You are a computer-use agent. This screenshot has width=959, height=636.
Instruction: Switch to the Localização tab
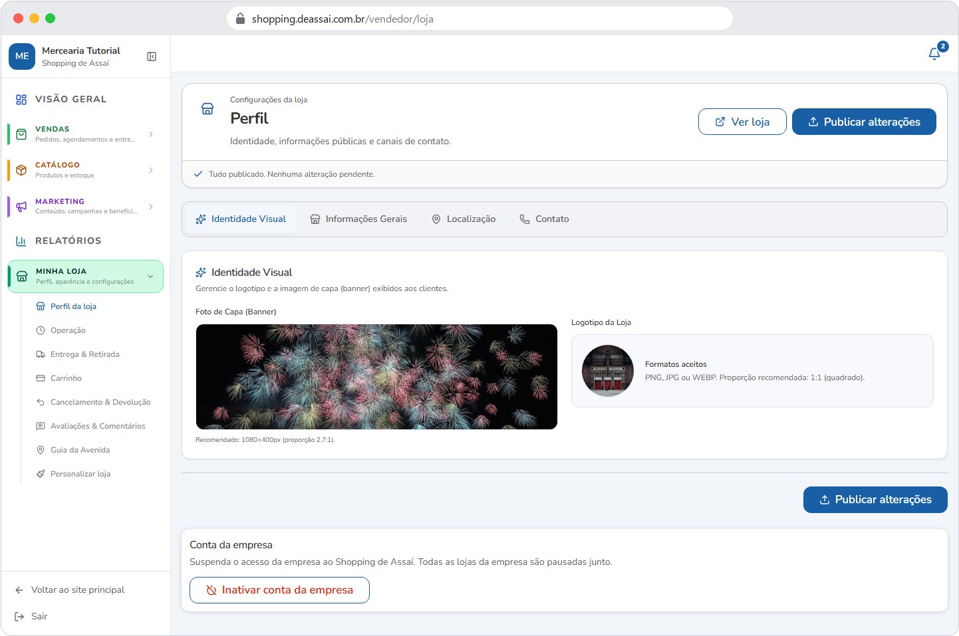click(x=464, y=219)
